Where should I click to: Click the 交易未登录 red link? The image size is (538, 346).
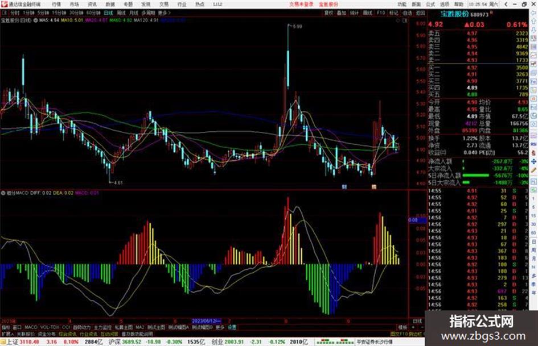pos(301,5)
